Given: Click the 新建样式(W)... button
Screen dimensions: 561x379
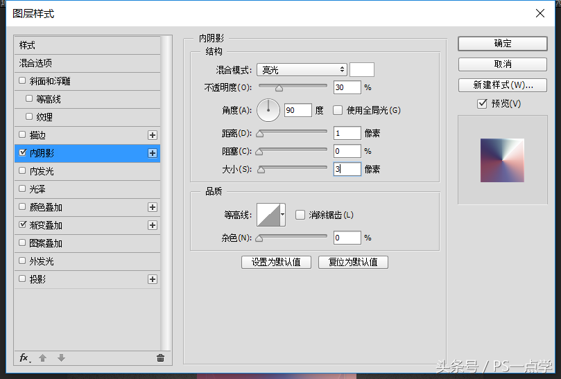Looking at the screenshot, I should point(502,85).
